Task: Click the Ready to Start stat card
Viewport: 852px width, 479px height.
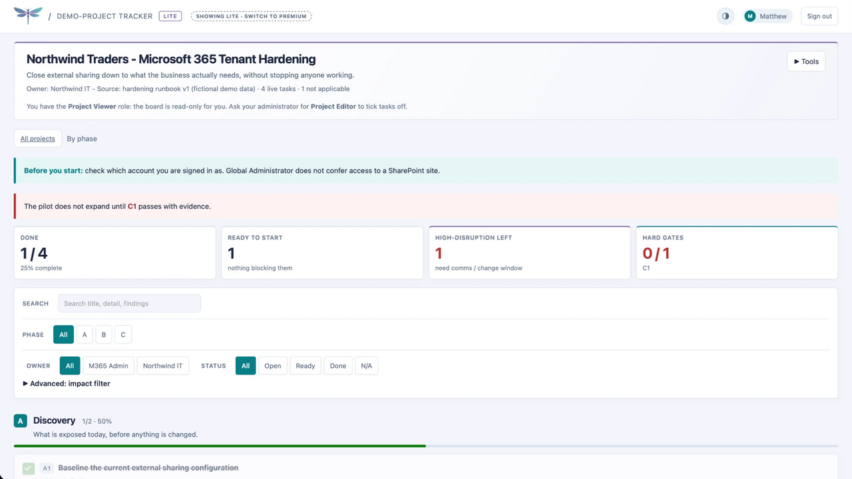Action: pyautogui.click(x=322, y=253)
